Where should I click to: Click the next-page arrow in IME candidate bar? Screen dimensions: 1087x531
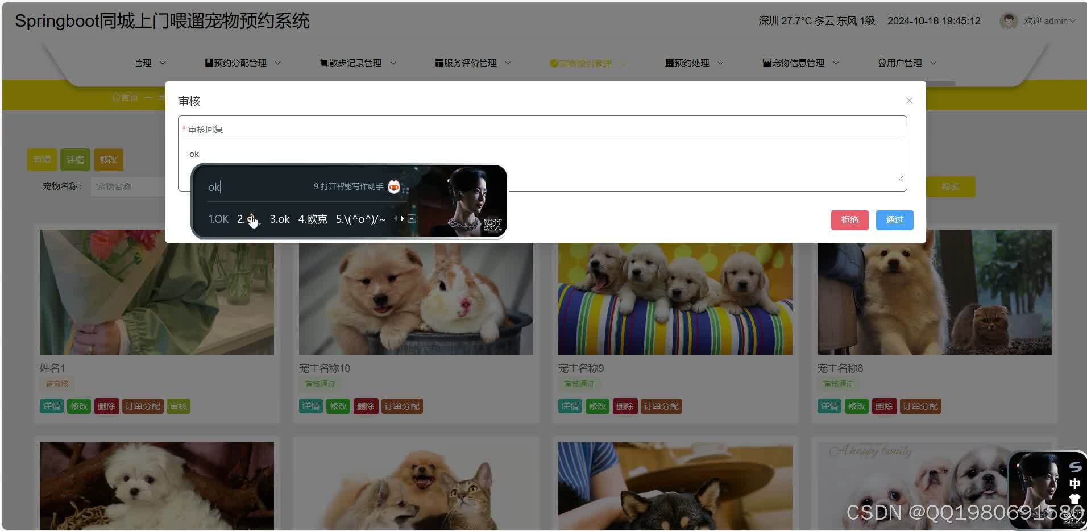click(403, 218)
